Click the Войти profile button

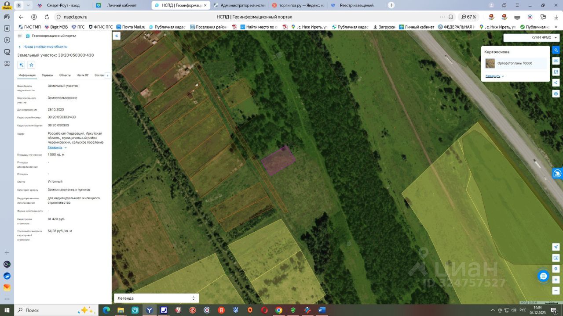(x=7, y=5)
